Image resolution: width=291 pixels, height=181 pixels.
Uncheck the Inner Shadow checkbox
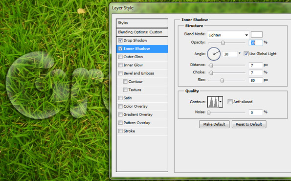(x=120, y=48)
